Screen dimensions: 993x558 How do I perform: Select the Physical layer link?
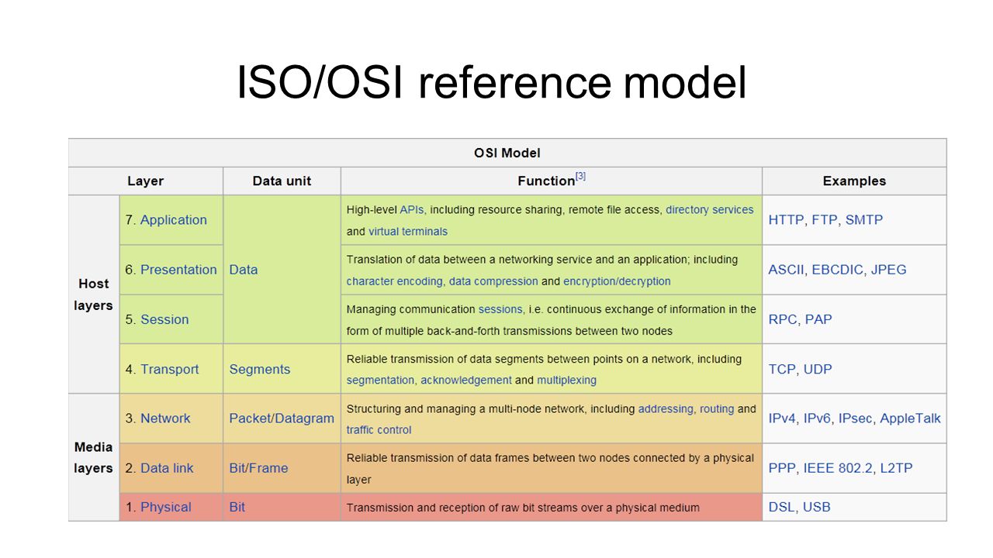pyautogui.click(x=165, y=507)
